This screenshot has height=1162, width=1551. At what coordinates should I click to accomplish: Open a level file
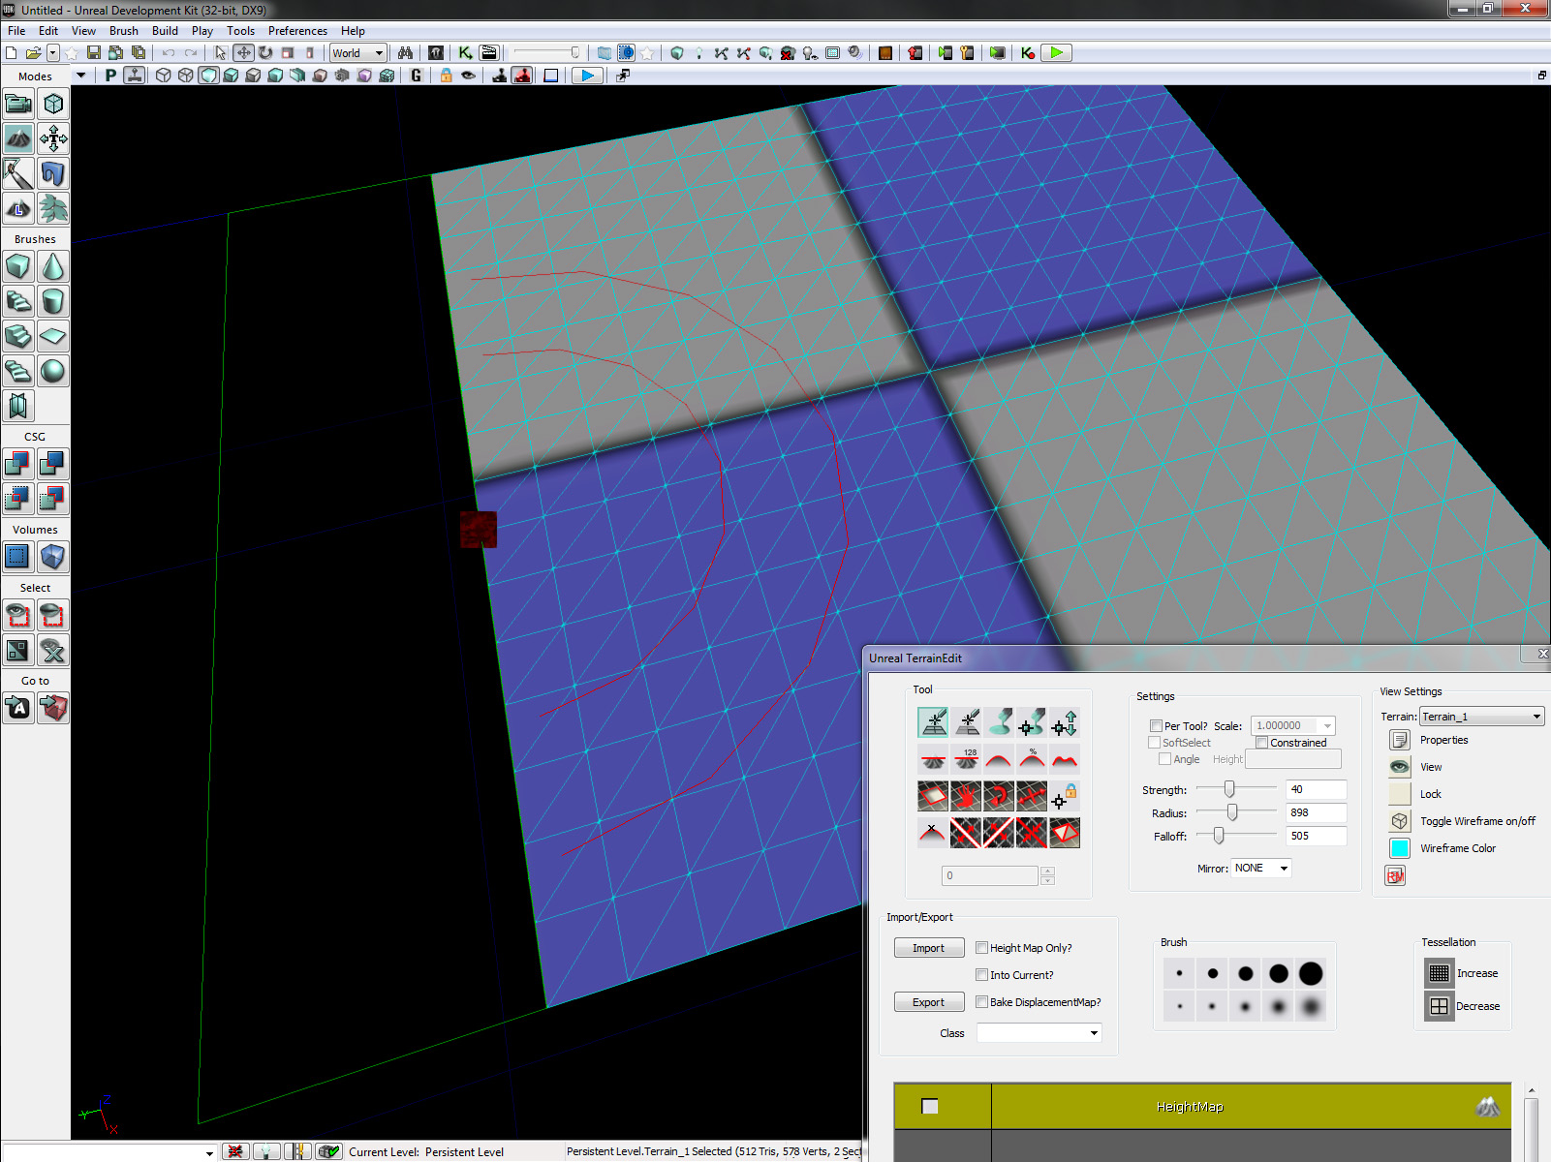click(33, 52)
